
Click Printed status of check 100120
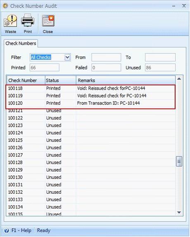click(53, 103)
